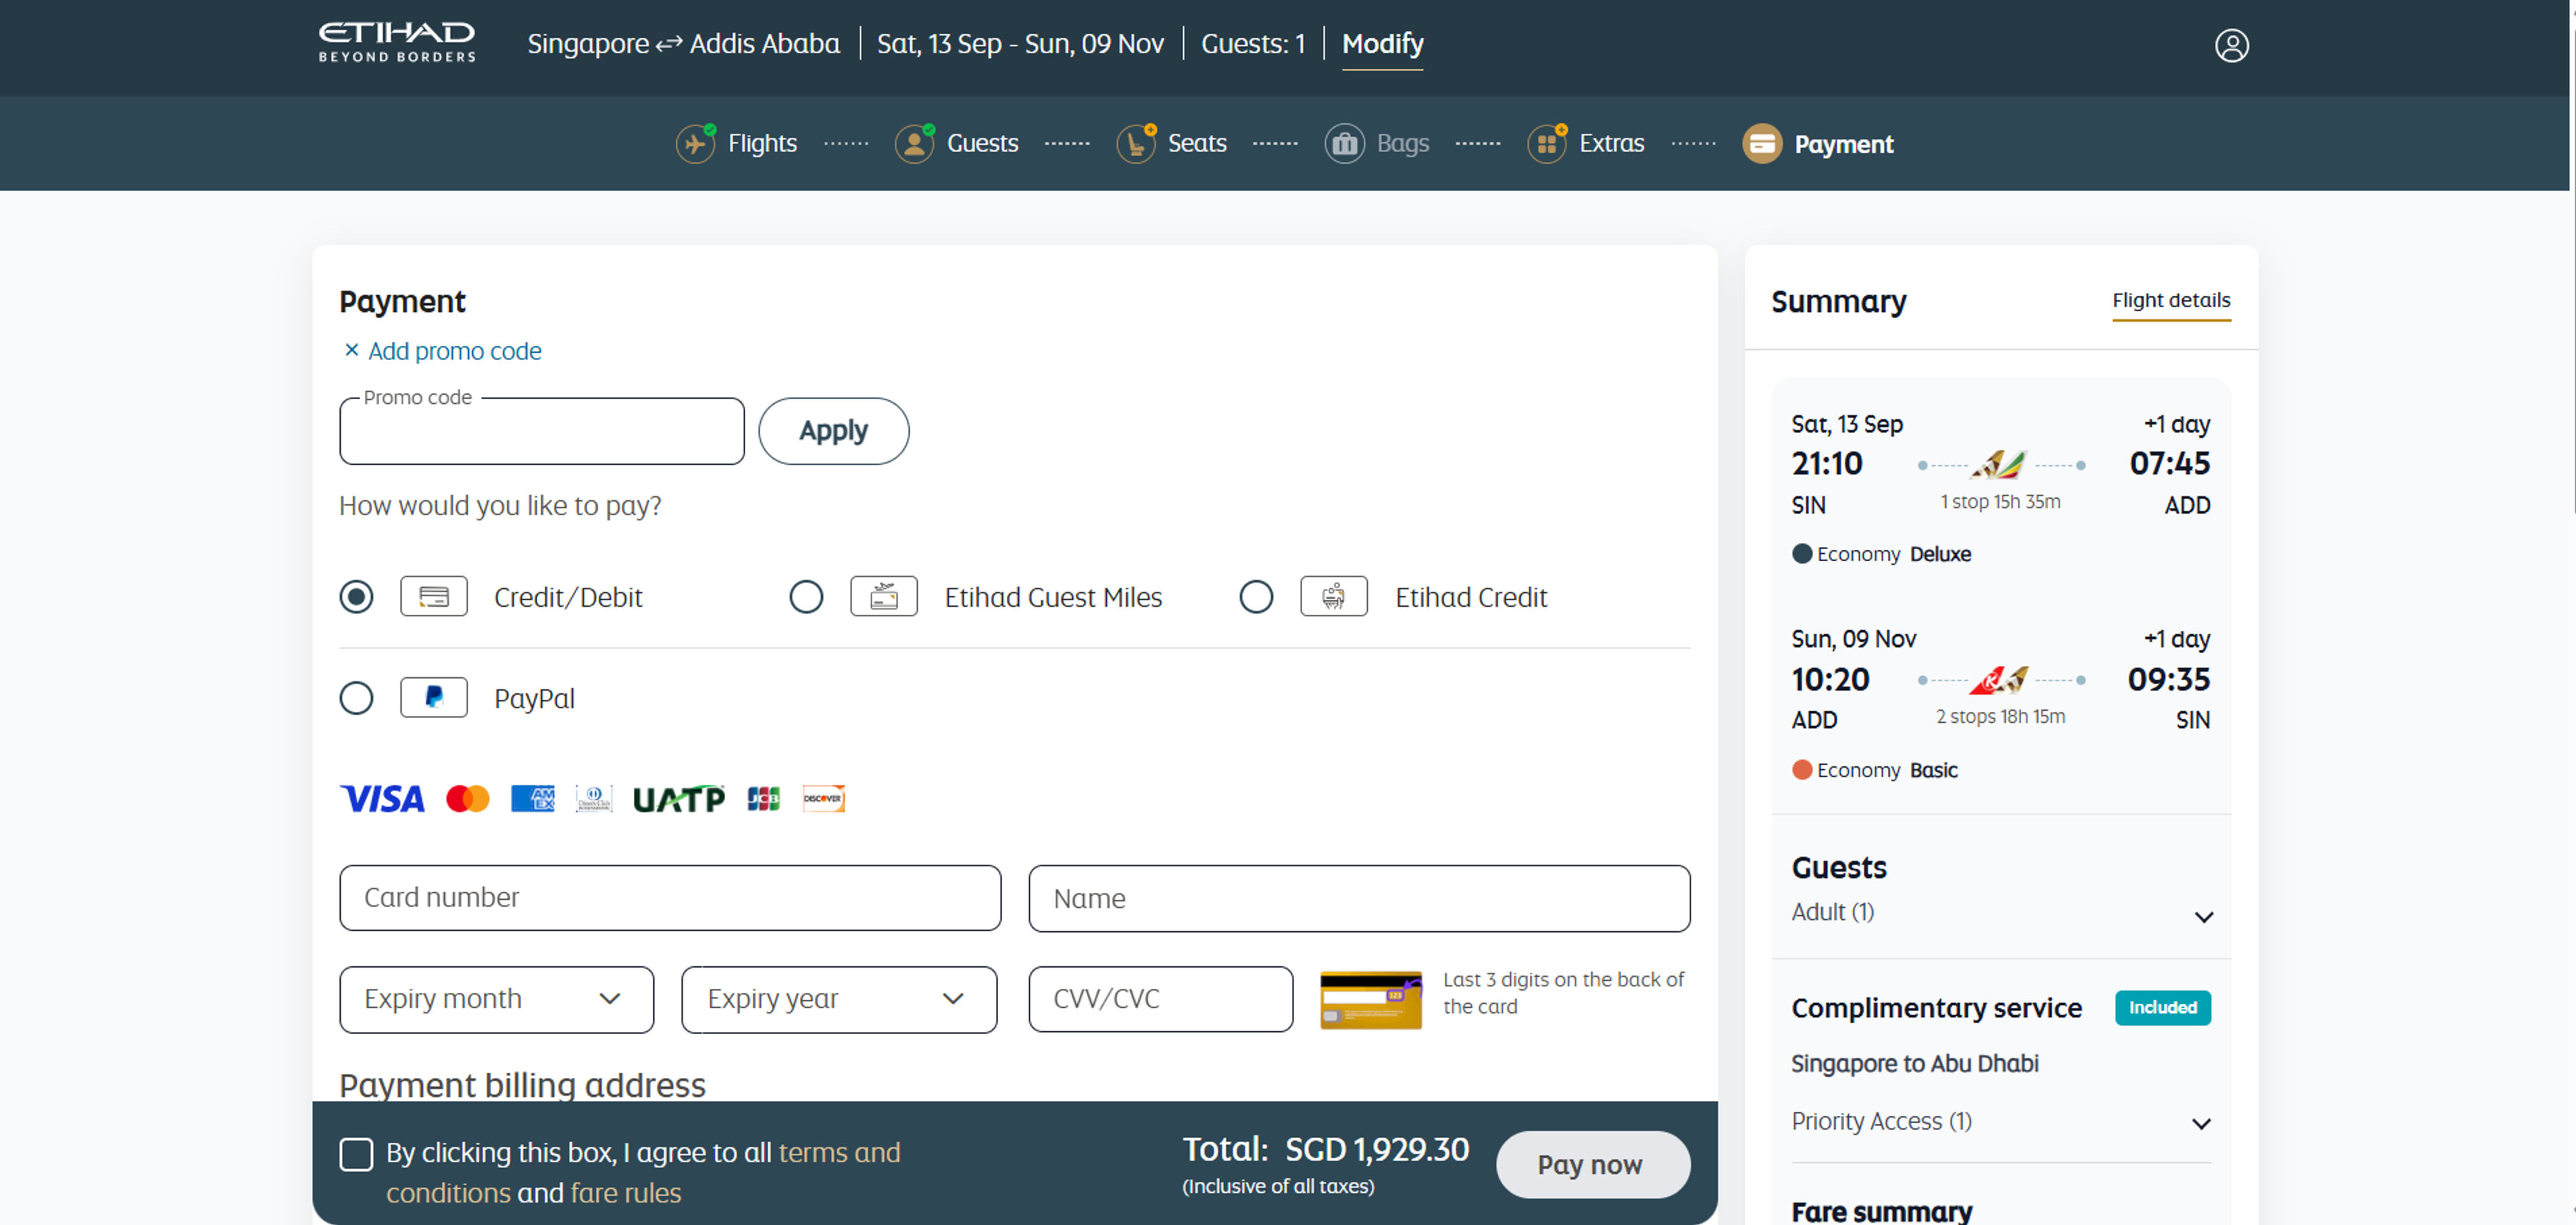
Task: Click the American Express logo
Action: pos(533,799)
